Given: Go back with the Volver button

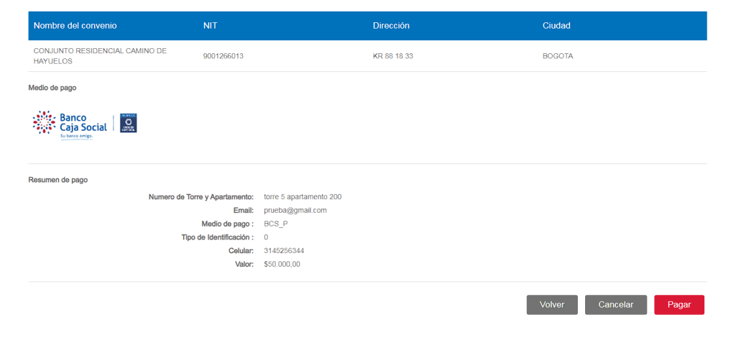Looking at the screenshot, I should [552, 305].
